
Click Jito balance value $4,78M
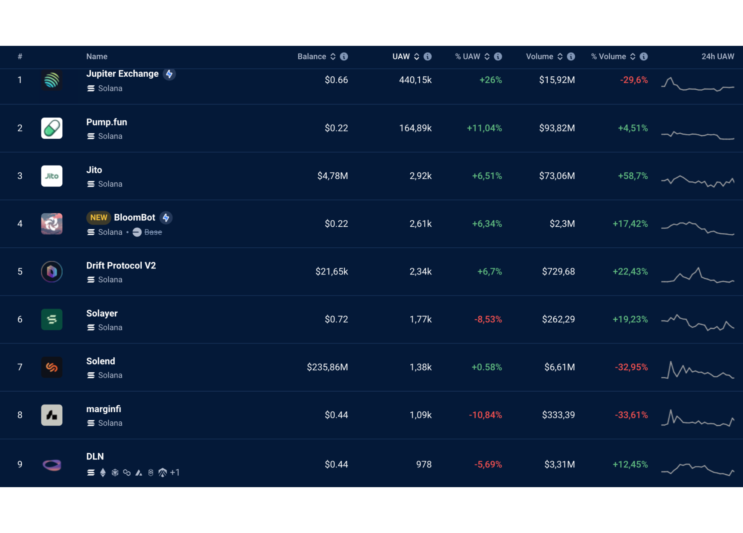tap(333, 176)
